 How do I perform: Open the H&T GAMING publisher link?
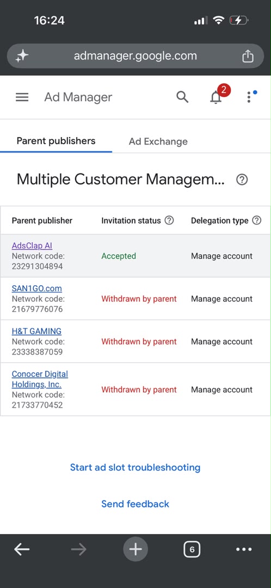coord(36,331)
